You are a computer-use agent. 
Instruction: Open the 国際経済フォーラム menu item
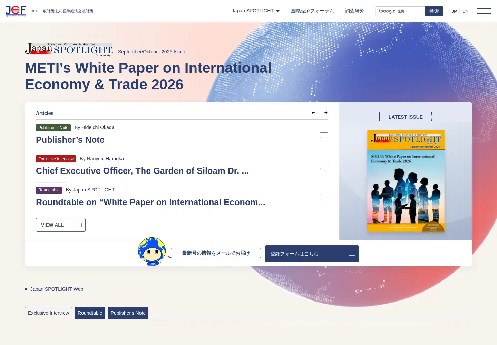[x=312, y=11]
